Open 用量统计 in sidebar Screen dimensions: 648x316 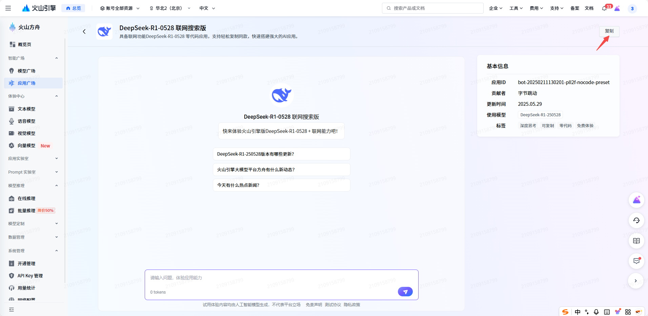pyautogui.click(x=33, y=288)
